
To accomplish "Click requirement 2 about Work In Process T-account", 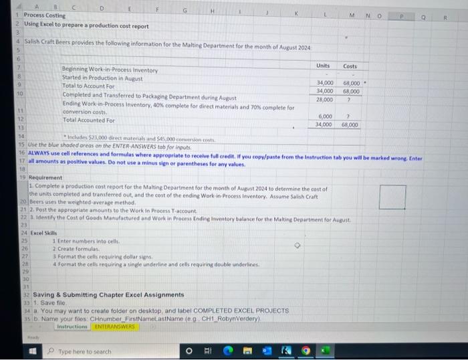I will coord(113,210).
